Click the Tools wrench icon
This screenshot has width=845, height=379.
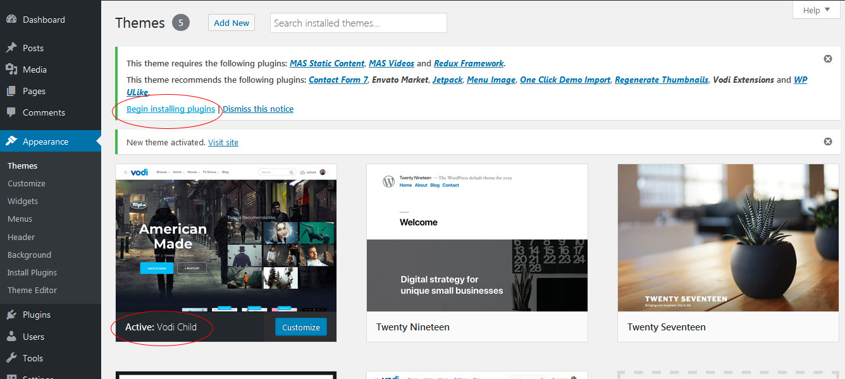coord(11,358)
